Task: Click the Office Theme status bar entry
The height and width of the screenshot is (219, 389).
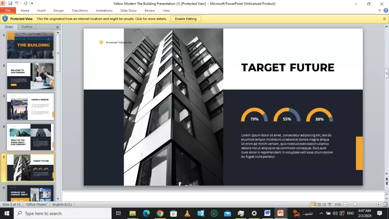Action: [x=37, y=204]
